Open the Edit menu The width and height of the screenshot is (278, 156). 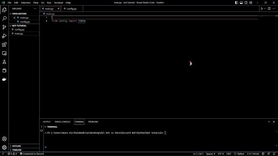16,3
